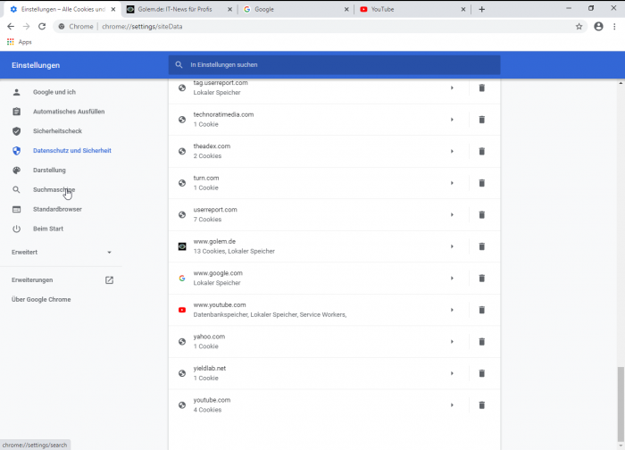Close the Google tab

[346, 9]
